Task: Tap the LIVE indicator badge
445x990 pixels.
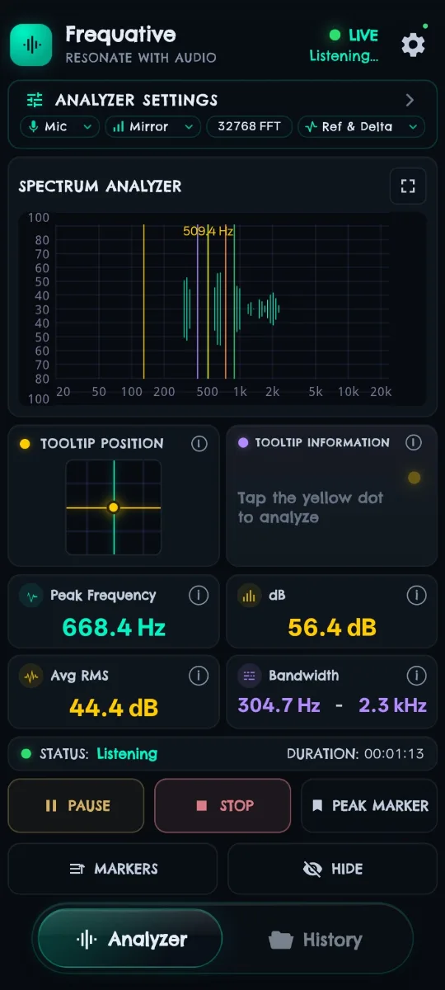Action: 354,35
